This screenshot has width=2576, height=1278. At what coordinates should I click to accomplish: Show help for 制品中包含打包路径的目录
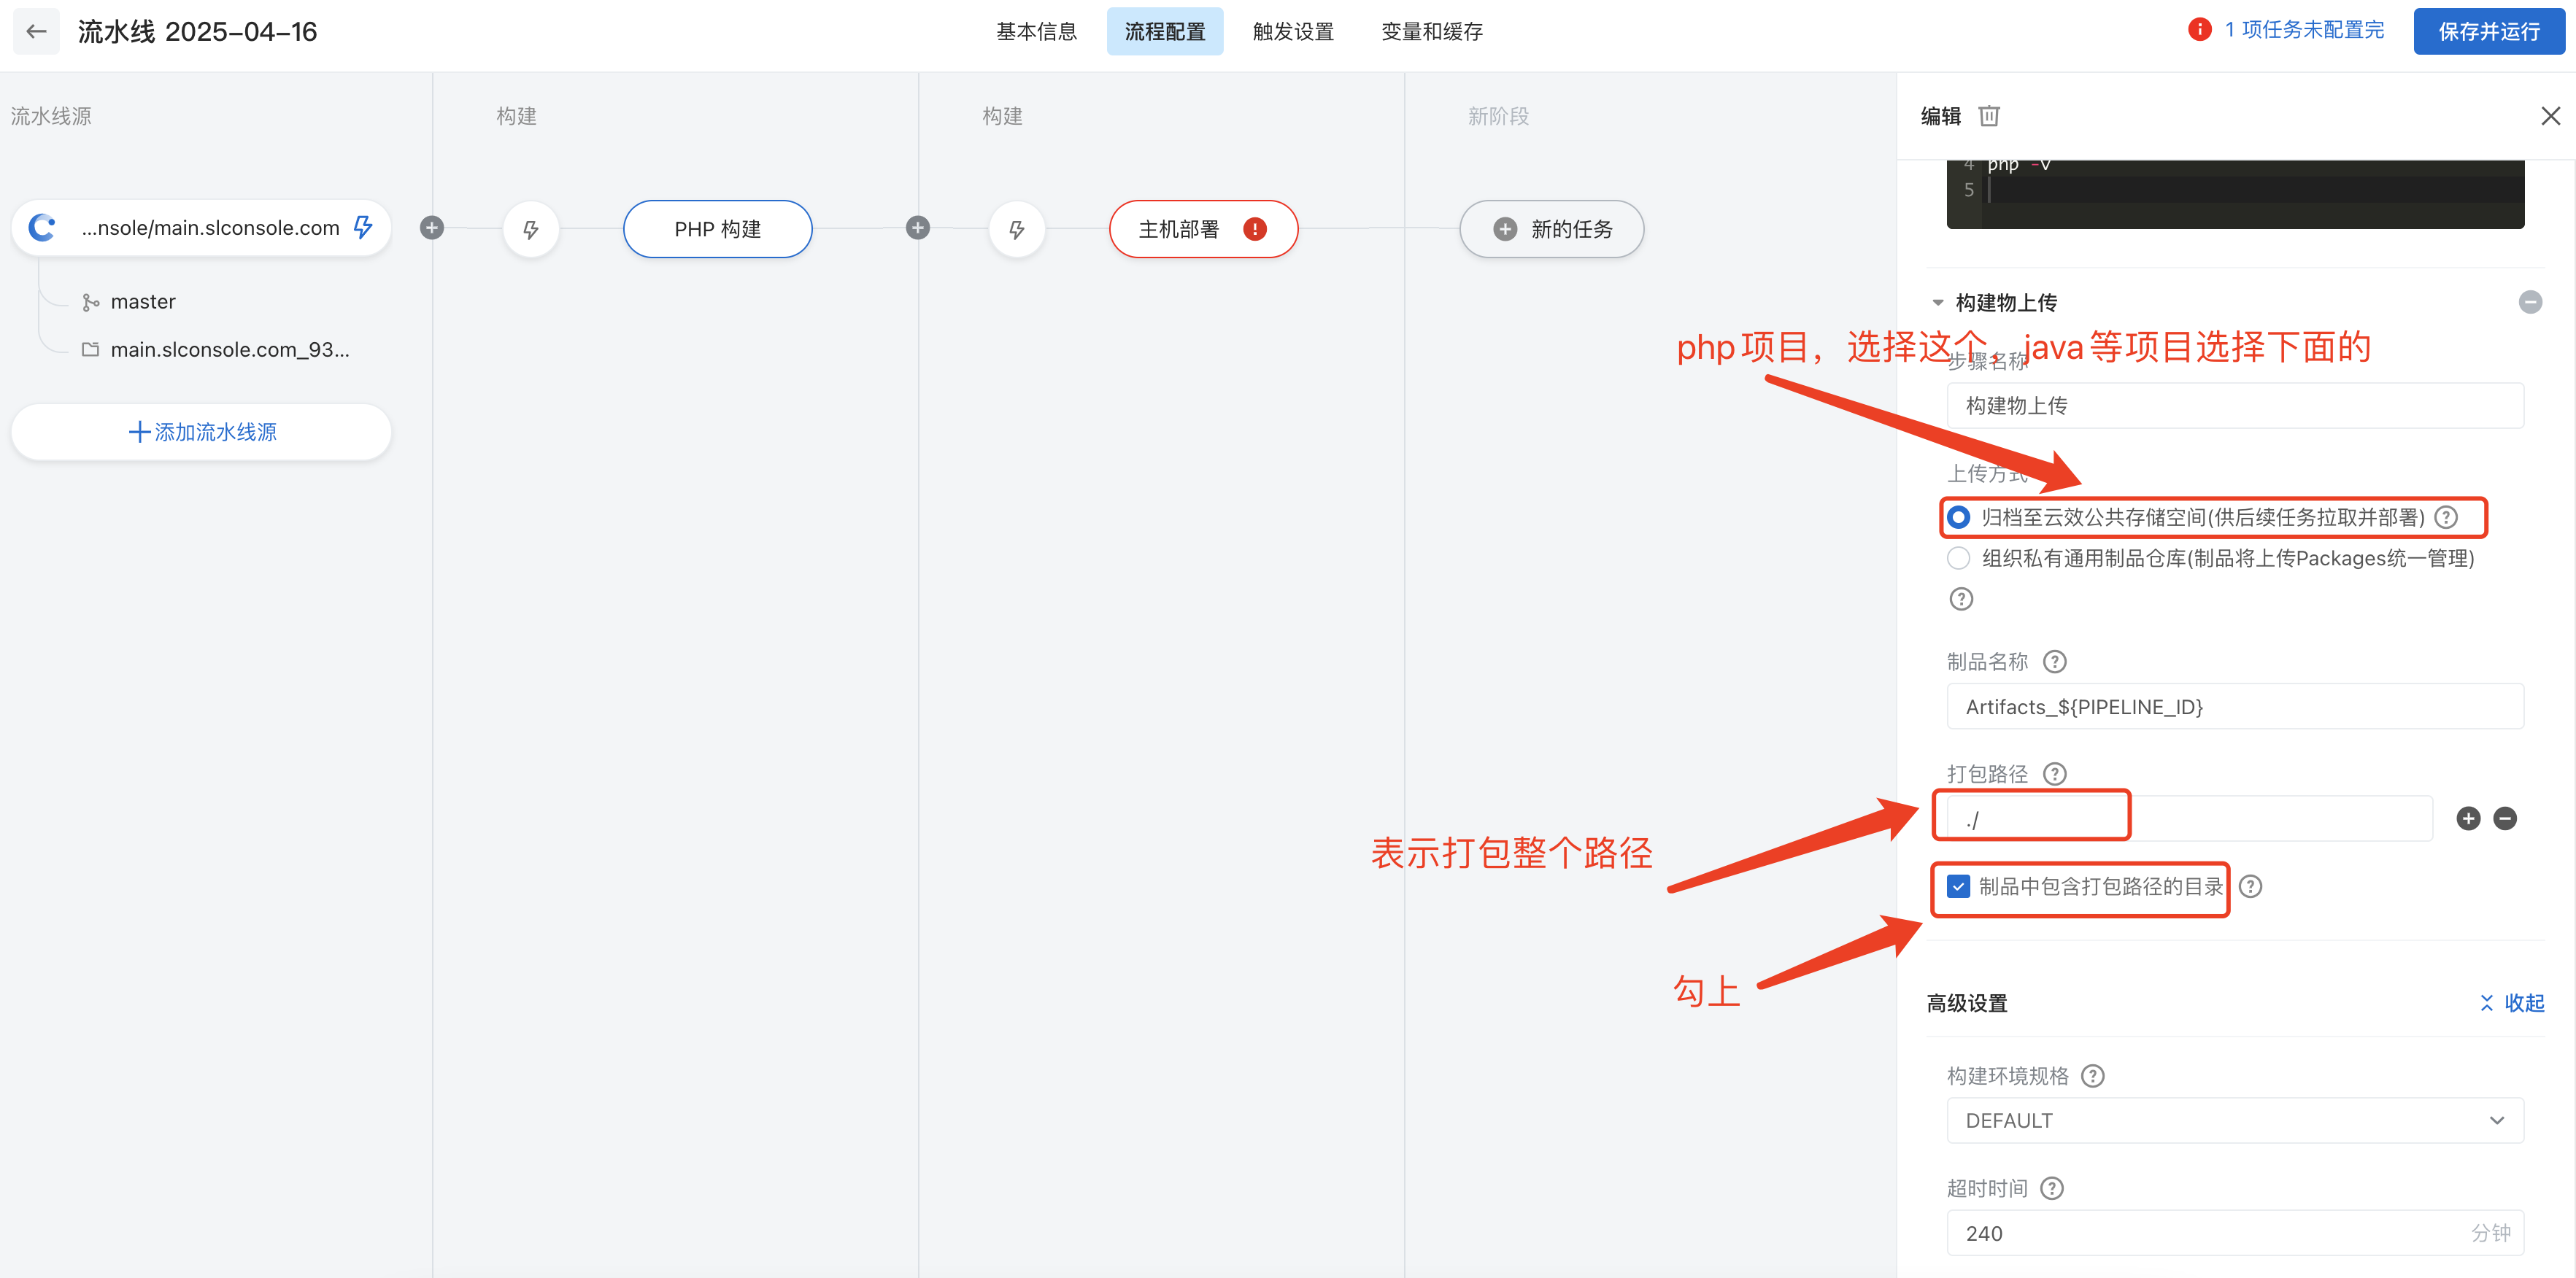(x=2250, y=886)
